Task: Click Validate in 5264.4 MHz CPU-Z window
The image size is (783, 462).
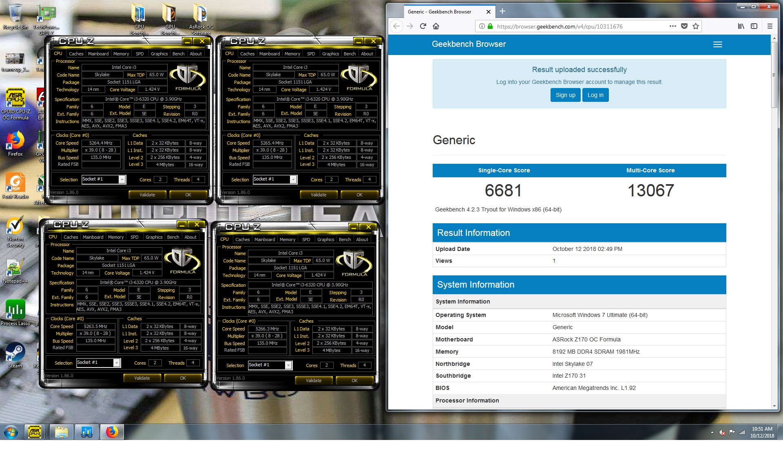Action: (147, 195)
